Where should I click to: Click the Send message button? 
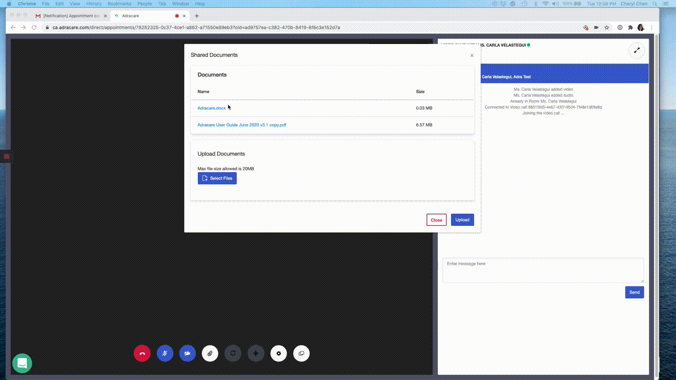[x=634, y=292]
